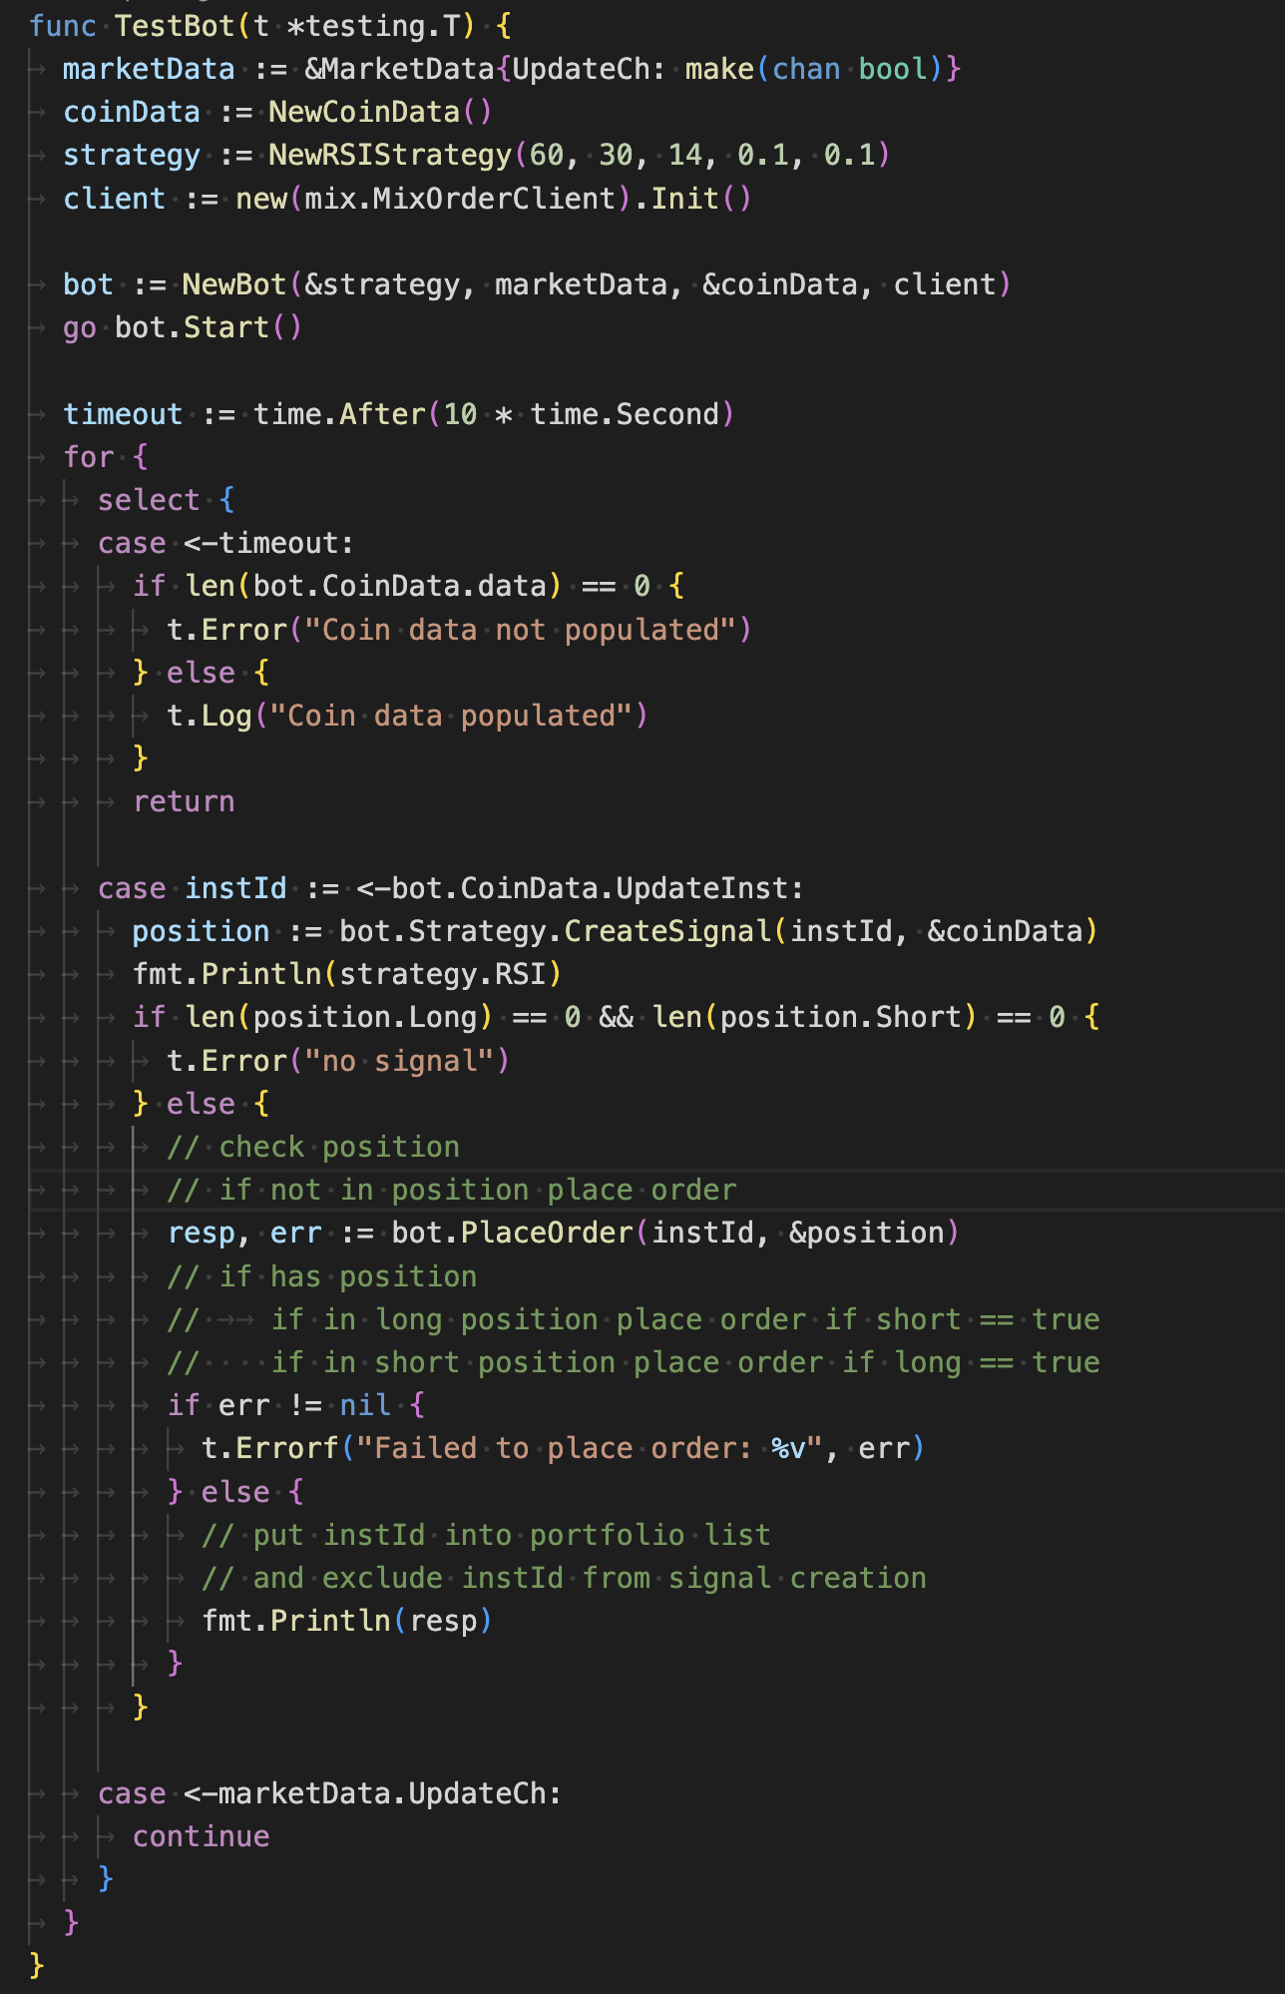1285x1994 pixels.
Task: Click the "Coin data not populated" string
Action: click(520, 630)
